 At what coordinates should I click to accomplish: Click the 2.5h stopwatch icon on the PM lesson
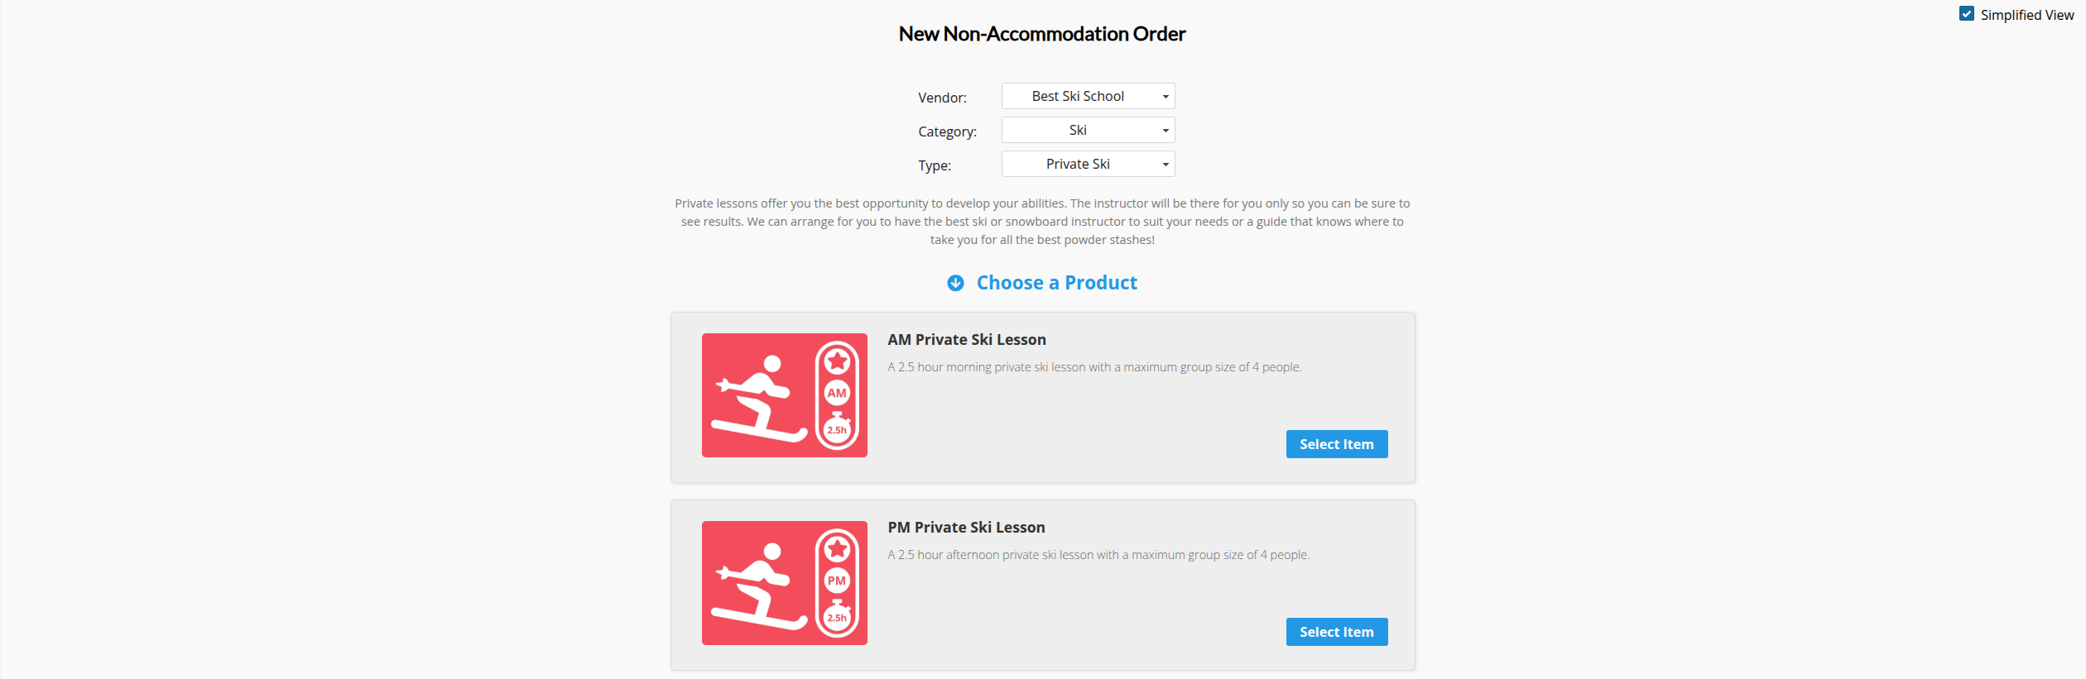837,616
